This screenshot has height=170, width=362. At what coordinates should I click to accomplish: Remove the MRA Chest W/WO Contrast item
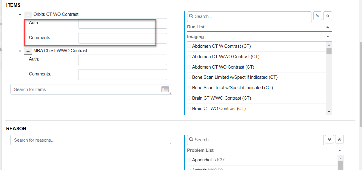pyautogui.click(x=28, y=51)
